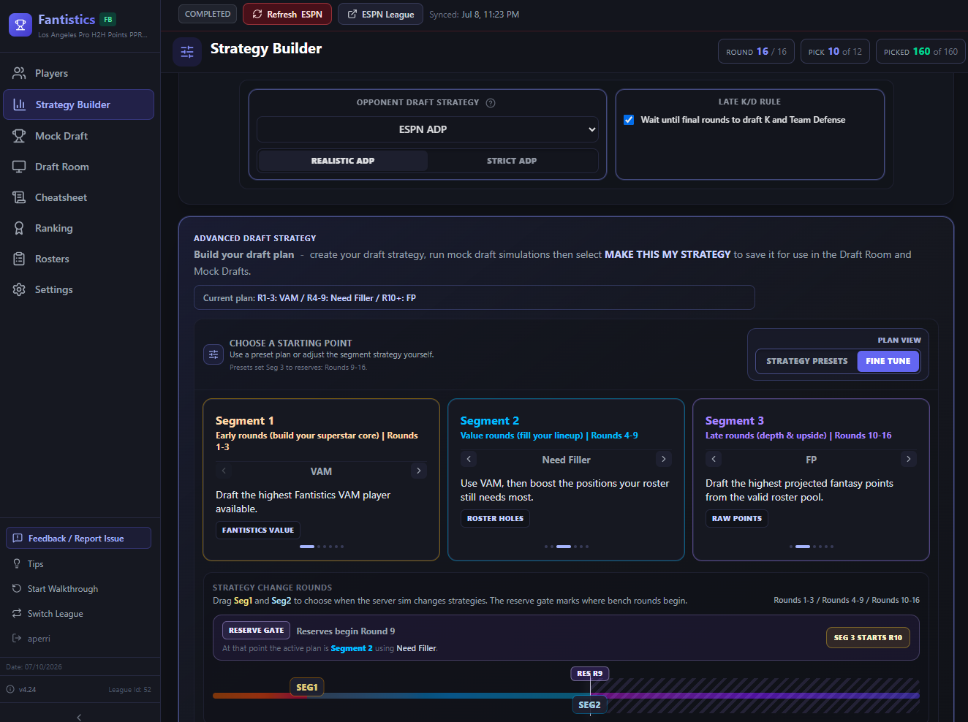The width and height of the screenshot is (968, 722).
Task: Select the Strict ADP option
Action: (512, 161)
